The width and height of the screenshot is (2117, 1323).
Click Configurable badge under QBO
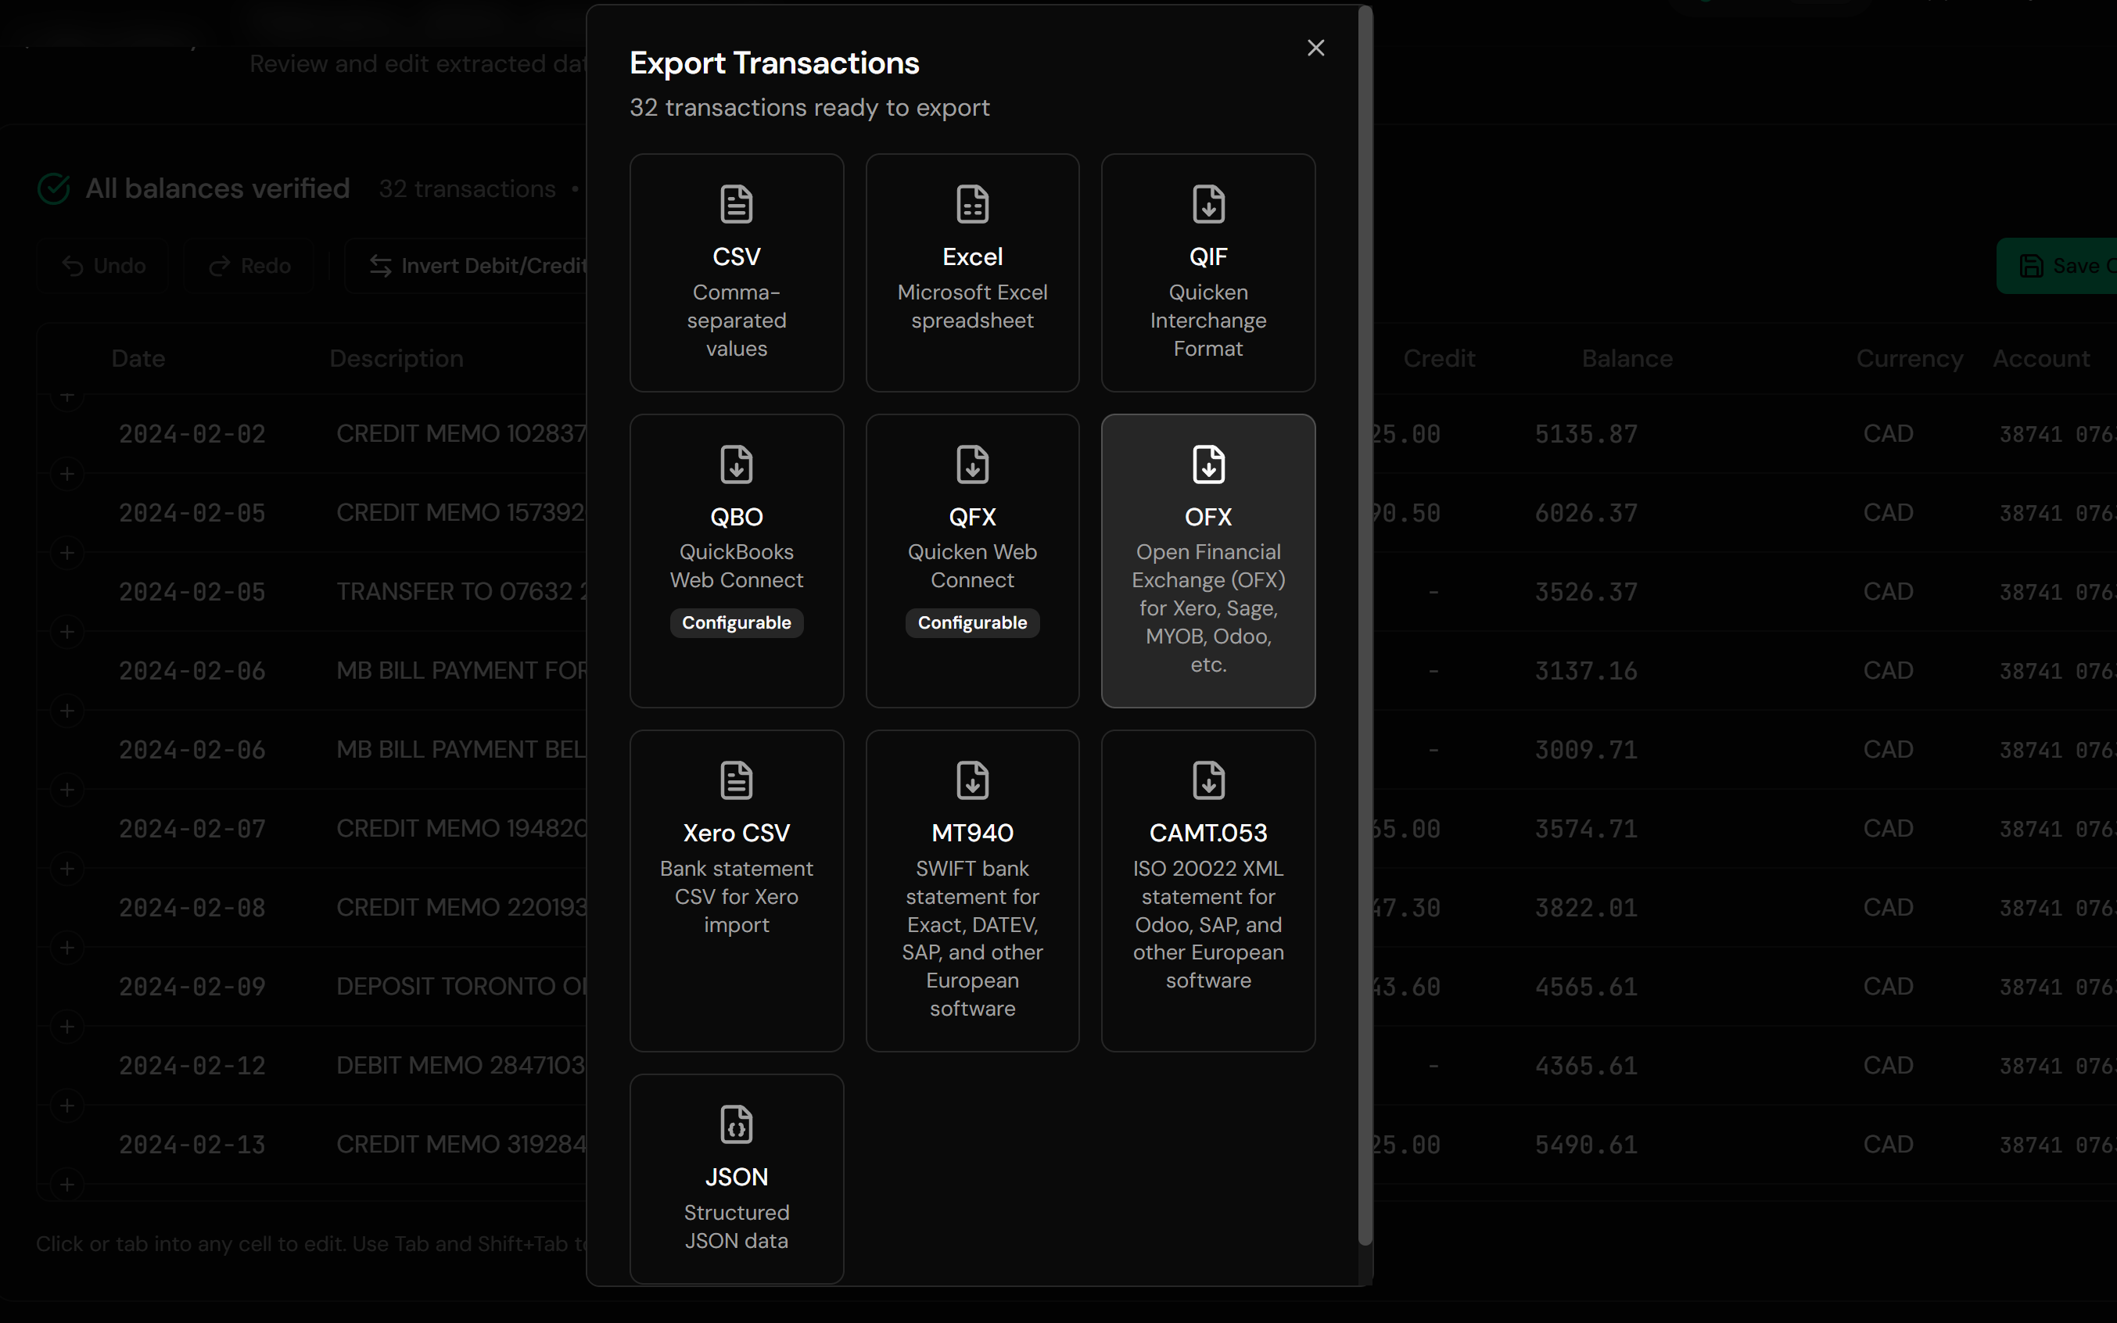(736, 622)
